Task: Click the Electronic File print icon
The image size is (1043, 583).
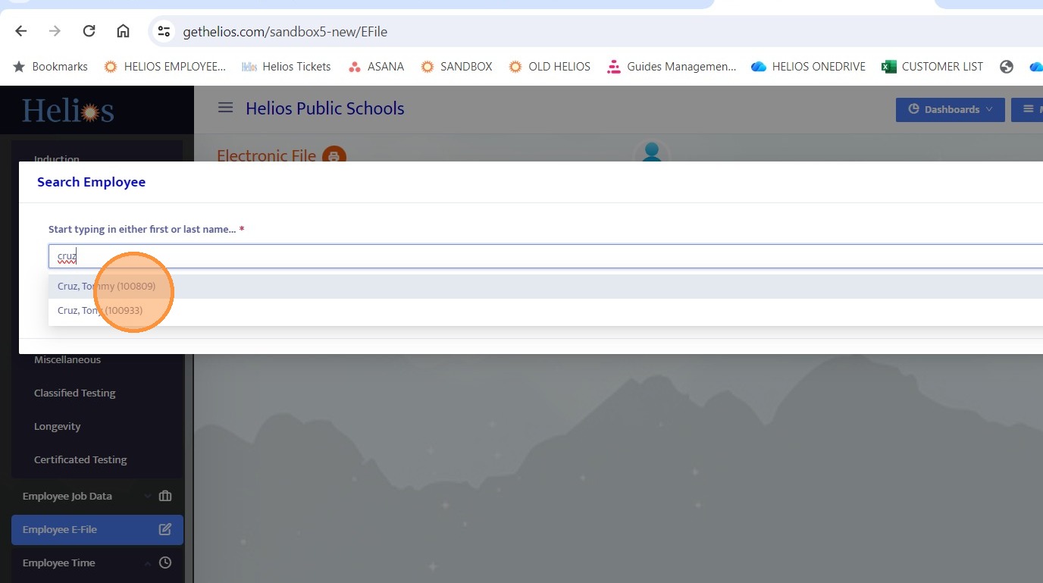Action: click(334, 156)
